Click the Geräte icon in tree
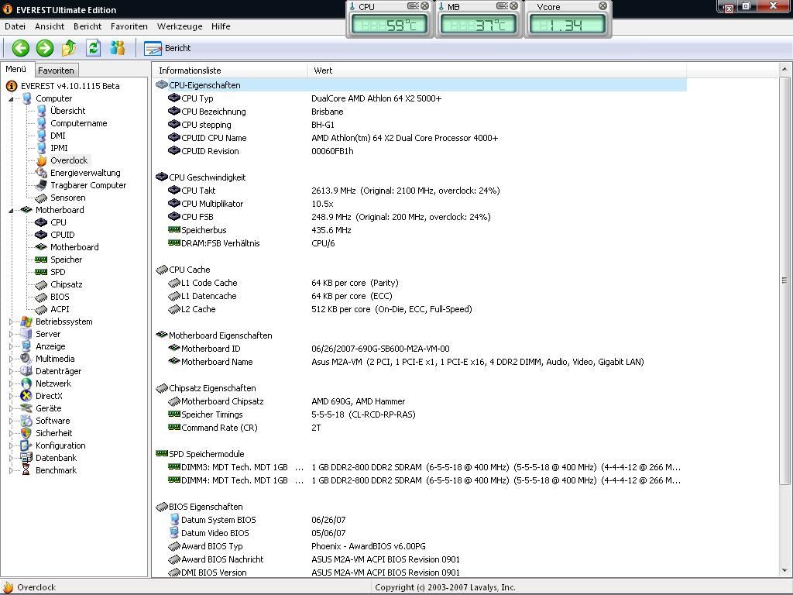 (26, 408)
